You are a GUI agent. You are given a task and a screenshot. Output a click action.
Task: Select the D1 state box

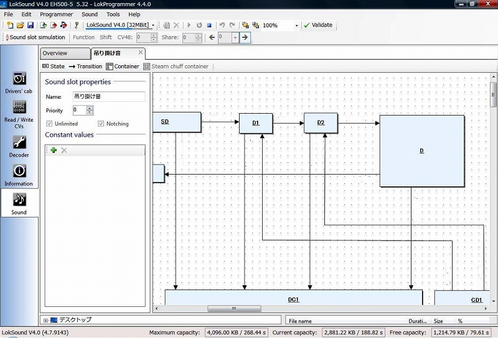tap(256, 123)
